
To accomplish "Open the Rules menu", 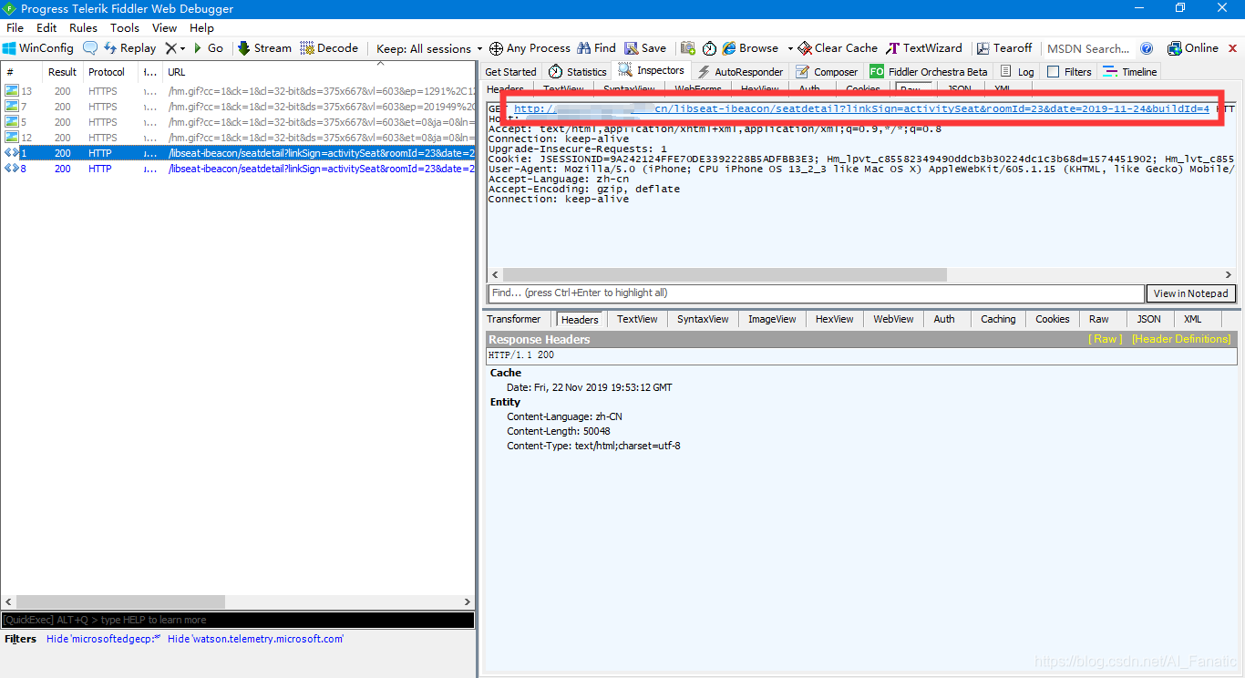I will (x=83, y=28).
